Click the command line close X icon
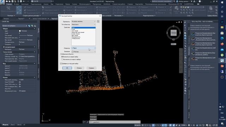Screen dimensions: 226x127 [85, 122]
